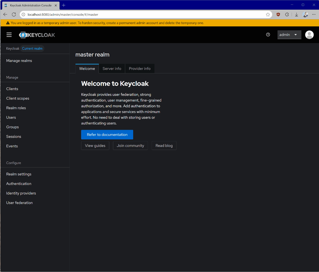Viewport: 319px width, 272px height.
Task: Click the Keycloak logo
Action: (37, 35)
